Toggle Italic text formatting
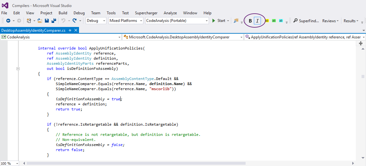Image resolution: width=366 pixels, height=166 pixels. click(257, 21)
